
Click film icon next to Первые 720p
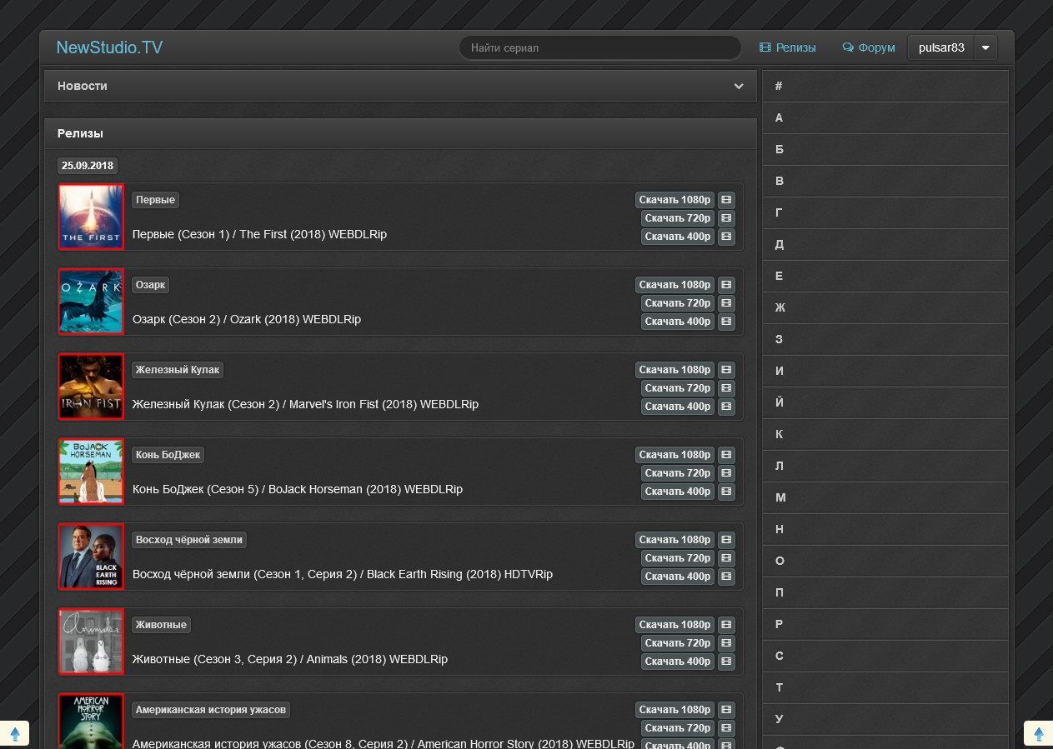[726, 218]
